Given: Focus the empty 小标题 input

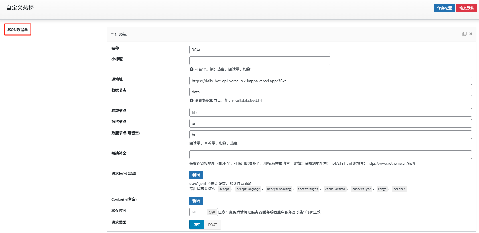Looking at the screenshot, I should click(260, 61).
